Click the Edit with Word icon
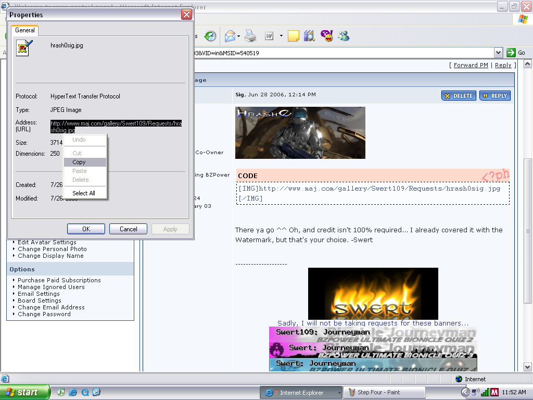 269,36
